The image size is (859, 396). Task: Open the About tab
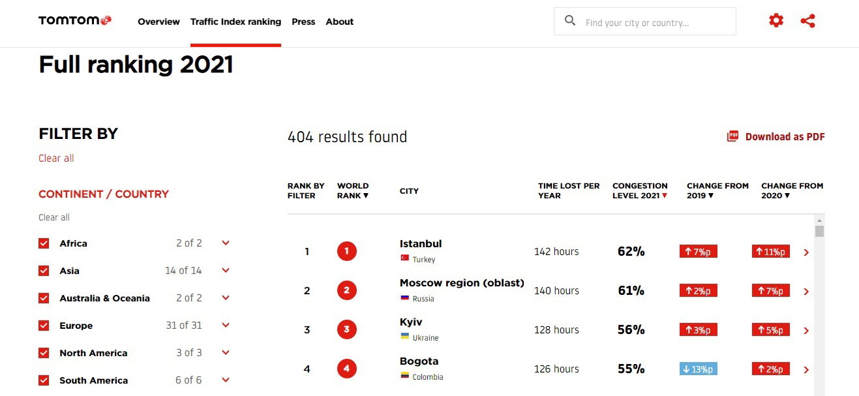click(x=340, y=22)
